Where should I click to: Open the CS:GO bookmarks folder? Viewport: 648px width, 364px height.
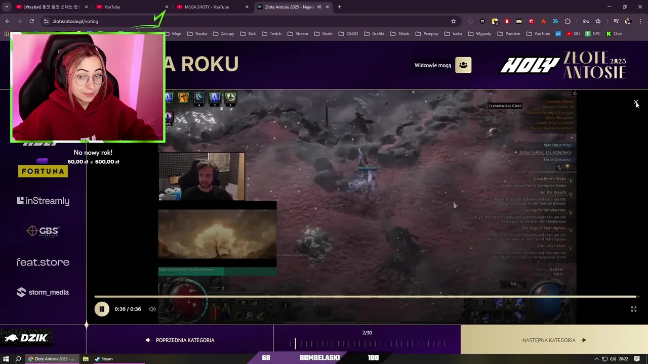coord(348,34)
